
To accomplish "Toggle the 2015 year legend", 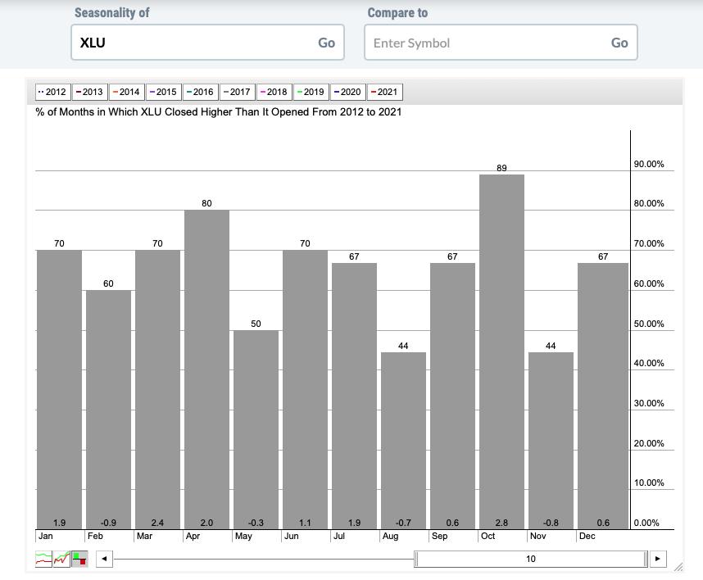I will tap(163, 92).
